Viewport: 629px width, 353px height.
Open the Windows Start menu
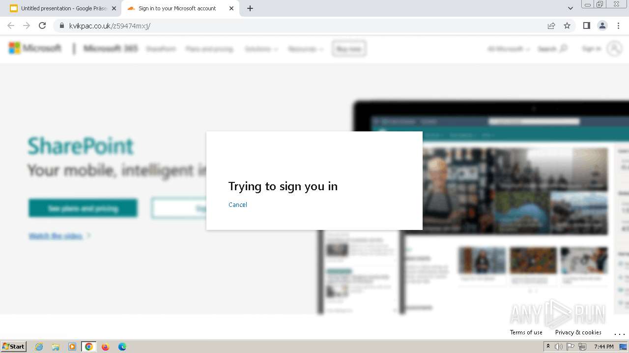pyautogui.click(x=13, y=347)
